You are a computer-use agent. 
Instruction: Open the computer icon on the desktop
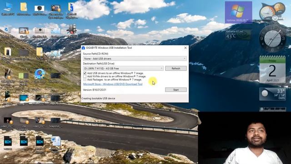tap(8, 9)
